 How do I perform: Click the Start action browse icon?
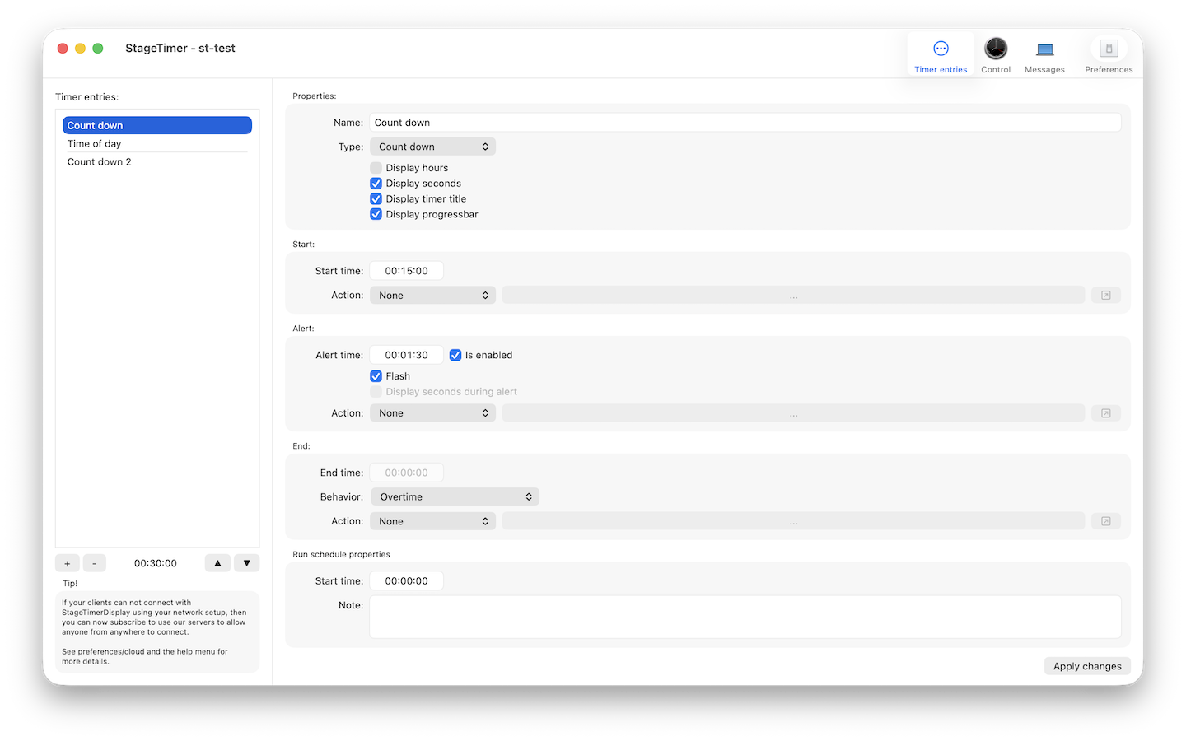pos(1106,296)
